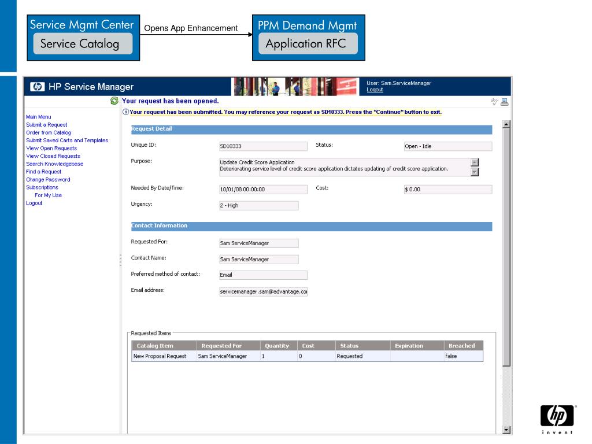This screenshot has height=444, width=592.
Task: Click the Logout link in the sidebar
Action: (x=34, y=203)
